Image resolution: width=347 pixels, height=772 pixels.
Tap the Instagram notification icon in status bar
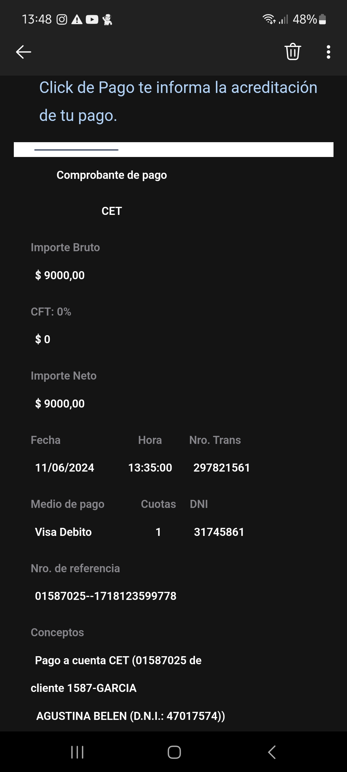point(62,20)
